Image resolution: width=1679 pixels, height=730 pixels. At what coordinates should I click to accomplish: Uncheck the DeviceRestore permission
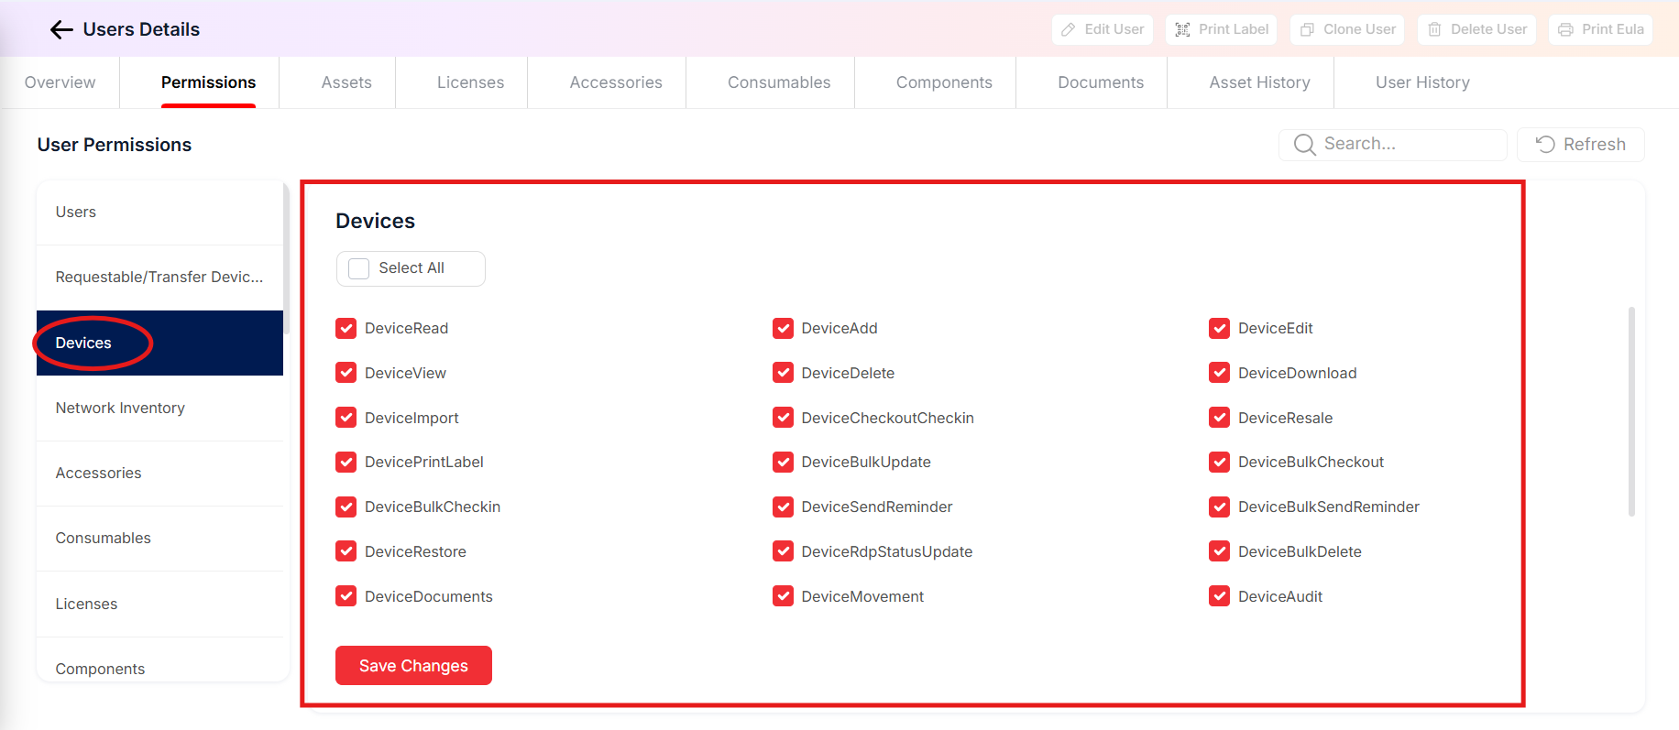(x=346, y=551)
